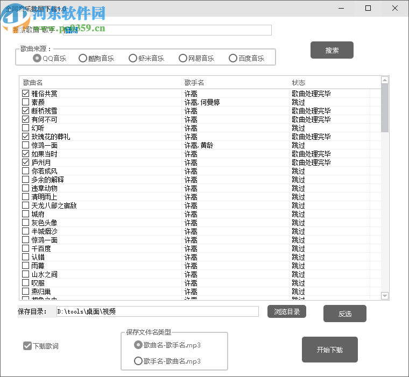Click 歌曲处理完毕 status for 雅俗共赏

click(311, 94)
